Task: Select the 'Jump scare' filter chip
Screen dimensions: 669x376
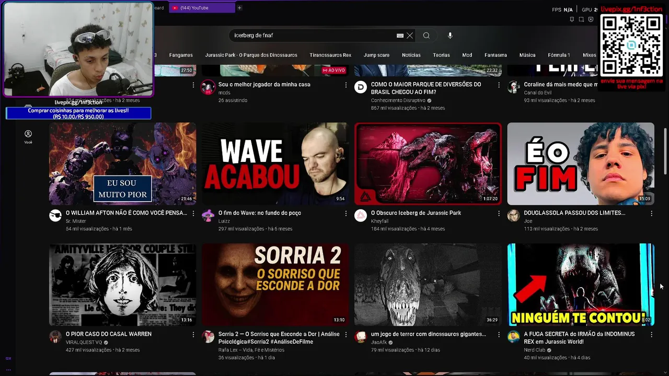Action: click(x=376, y=55)
